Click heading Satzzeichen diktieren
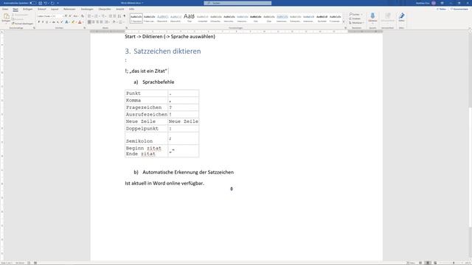Screen dimensions: 472x265 (167, 51)
